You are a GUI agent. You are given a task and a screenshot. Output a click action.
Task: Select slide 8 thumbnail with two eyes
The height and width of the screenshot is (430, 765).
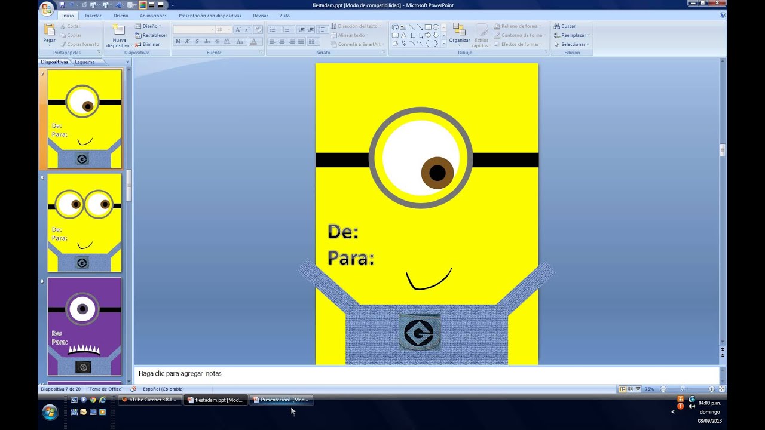[84, 223]
